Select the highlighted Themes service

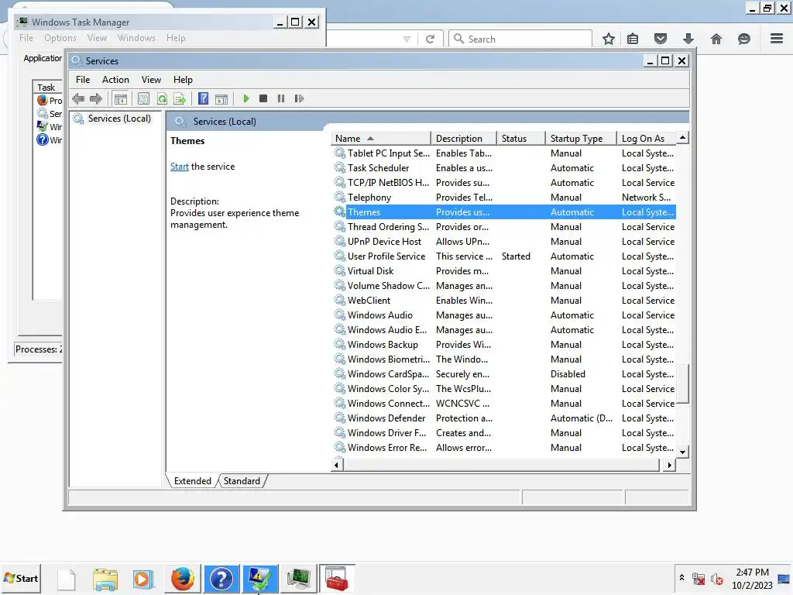coord(504,212)
